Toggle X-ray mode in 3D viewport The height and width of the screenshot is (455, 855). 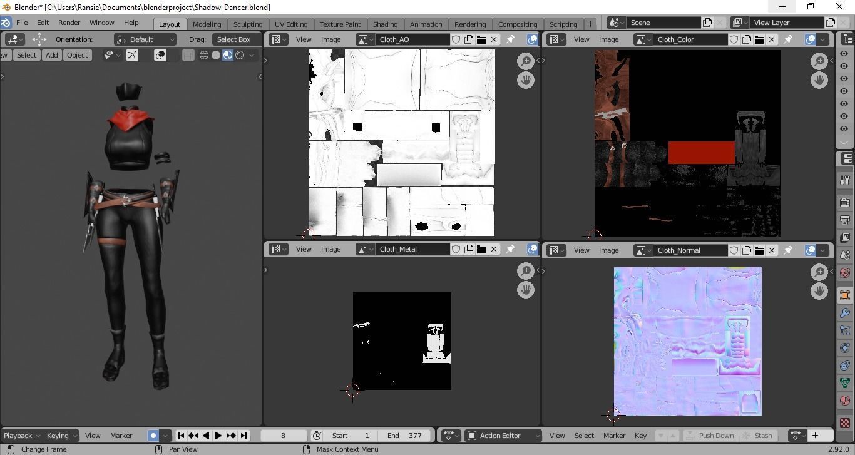point(188,55)
